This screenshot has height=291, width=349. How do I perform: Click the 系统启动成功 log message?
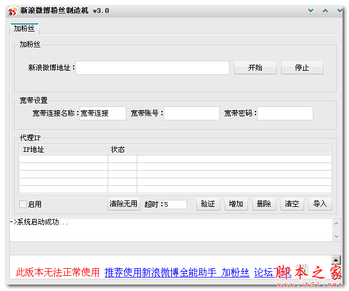pos(39,222)
